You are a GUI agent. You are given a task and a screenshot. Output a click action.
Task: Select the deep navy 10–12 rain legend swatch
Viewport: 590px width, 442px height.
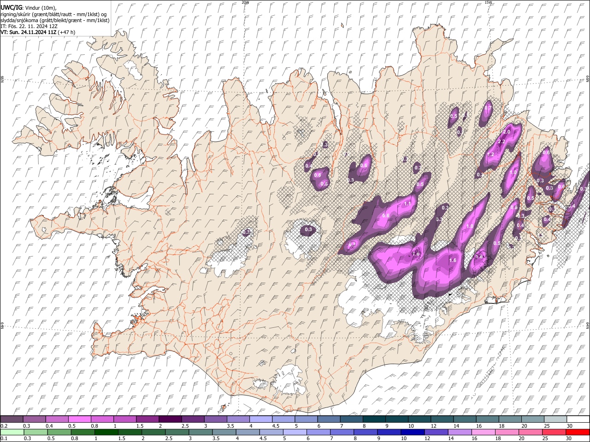coord(412,432)
